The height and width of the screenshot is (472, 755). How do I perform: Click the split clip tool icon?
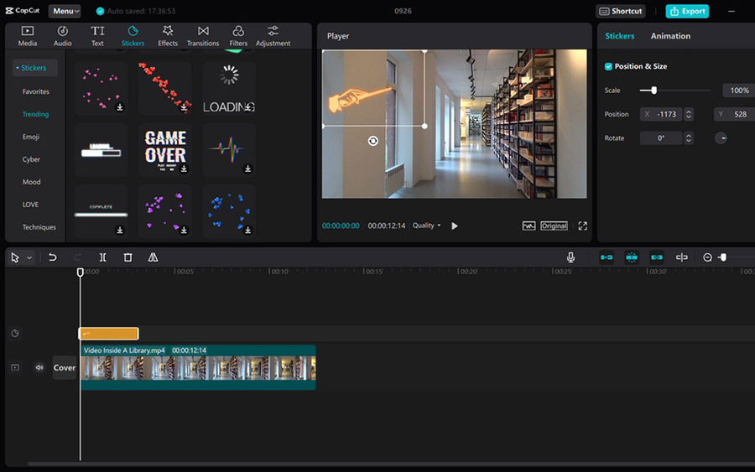(102, 257)
